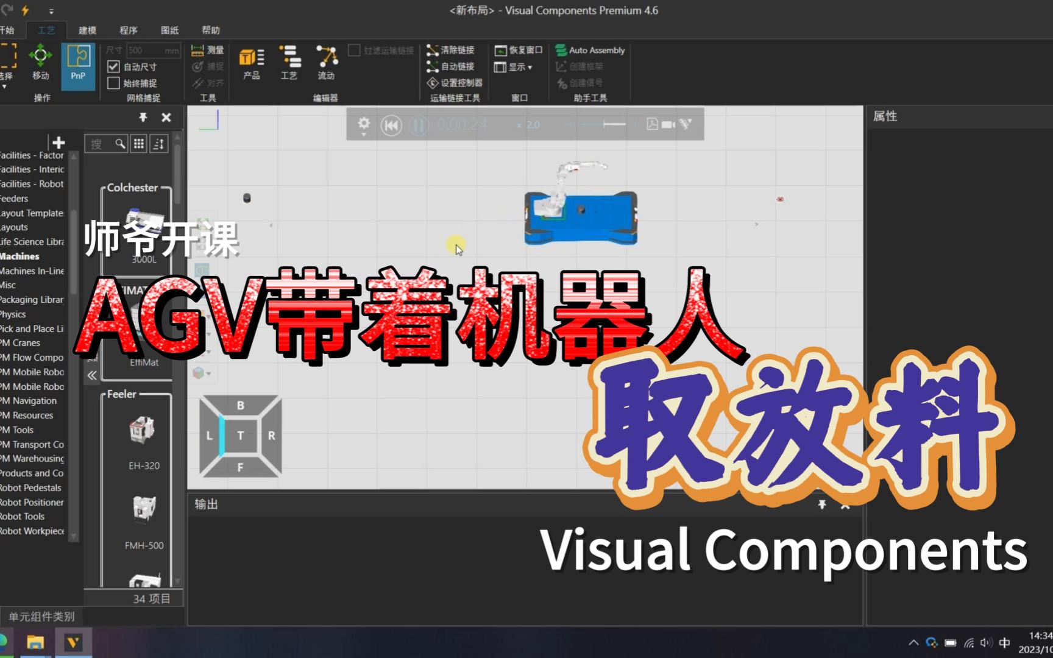
Task: Pin the Output (输出) panel
Action: [x=822, y=504]
